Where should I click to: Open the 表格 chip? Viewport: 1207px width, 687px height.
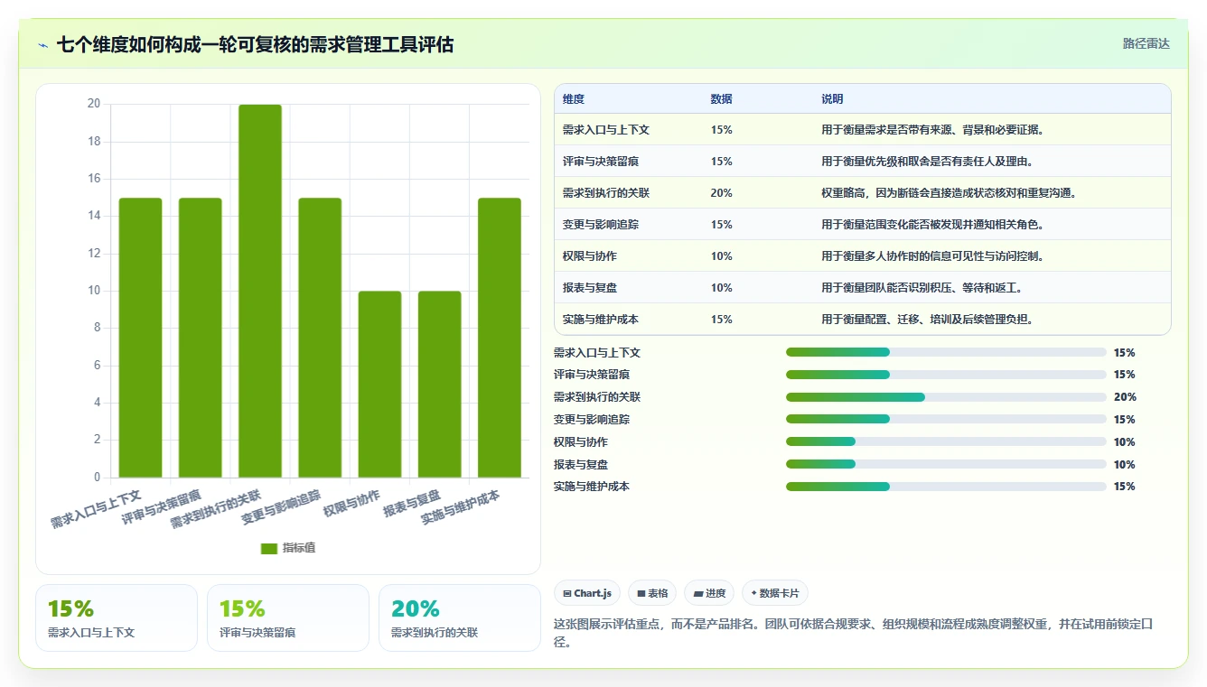coord(652,593)
